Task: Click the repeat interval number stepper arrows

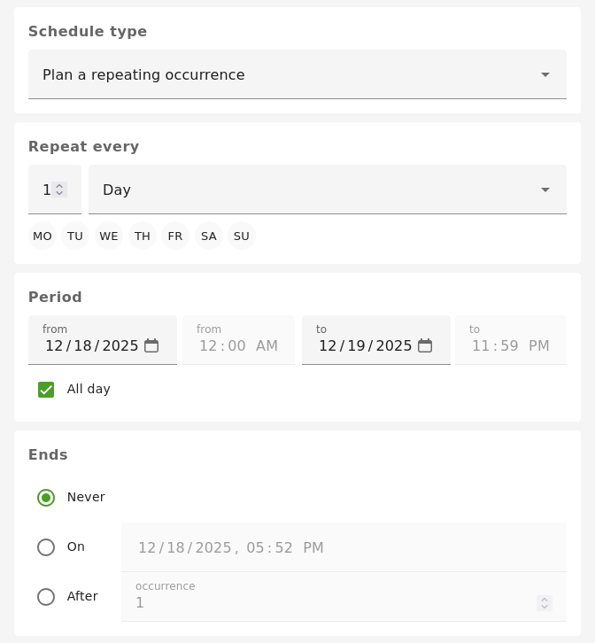Action: pyautogui.click(x=59, y=190)
